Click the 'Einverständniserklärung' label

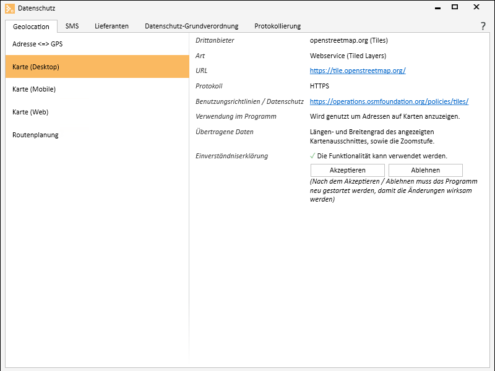coord(231,156)
